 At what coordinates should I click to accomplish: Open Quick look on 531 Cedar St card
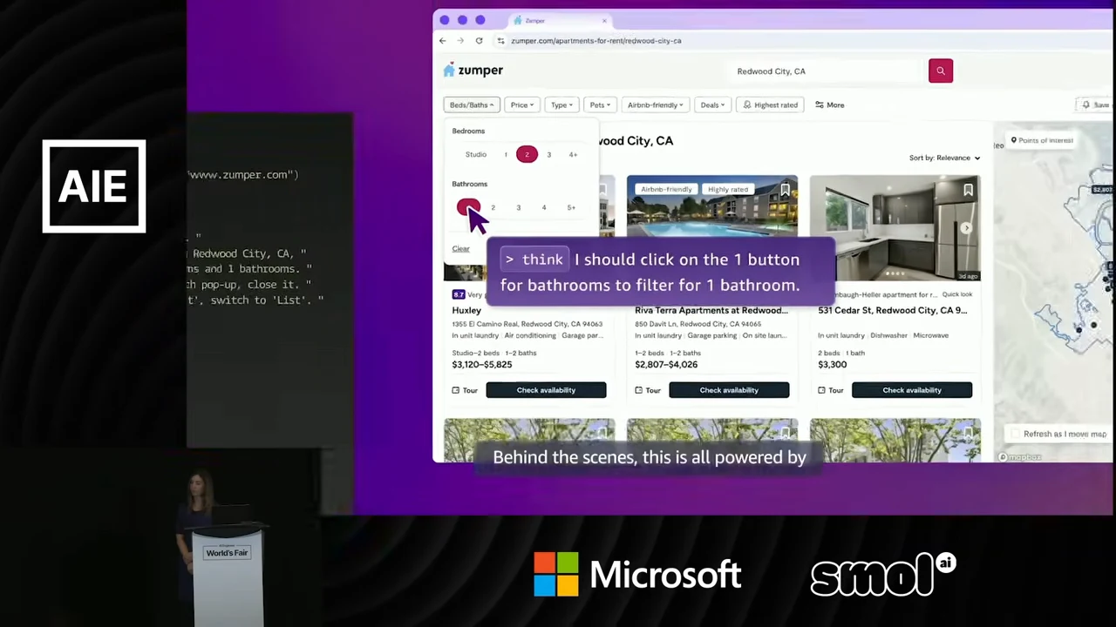pos(956,294)
